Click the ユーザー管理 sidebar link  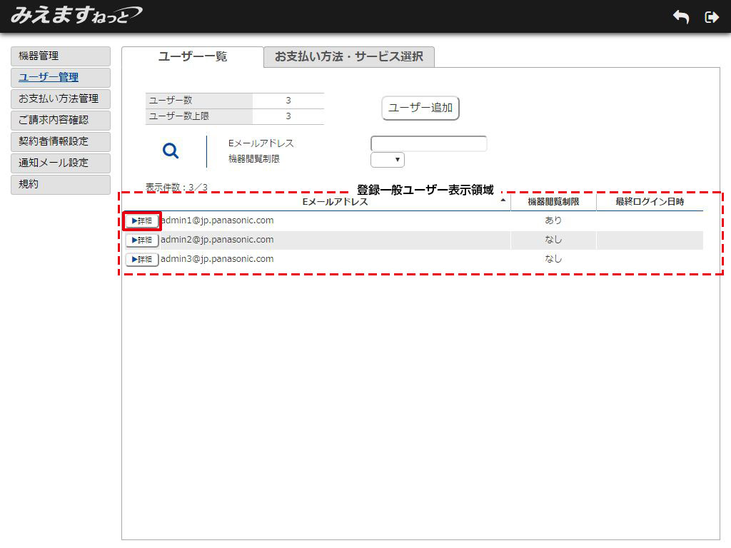point(49,78)
